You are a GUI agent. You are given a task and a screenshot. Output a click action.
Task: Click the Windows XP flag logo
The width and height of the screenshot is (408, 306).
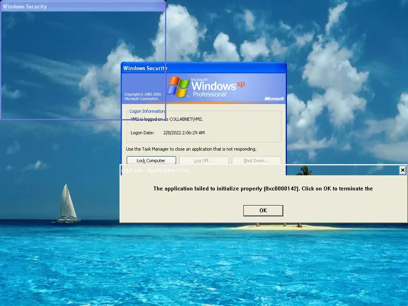[178, 86]
